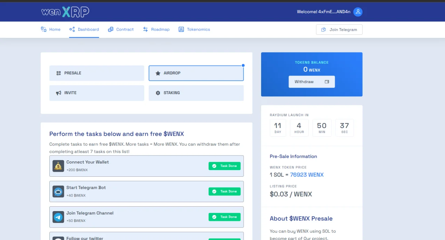This screenshot has width=445, height=240.
Task: Click the Join Telegram button
Action: (x=339, y=30)
